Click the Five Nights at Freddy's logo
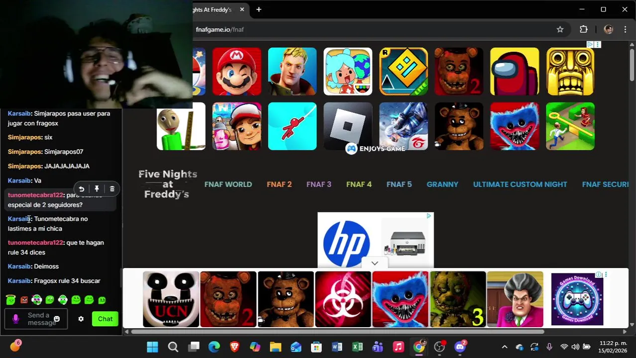Screen dimensions: 636x358 167,184
